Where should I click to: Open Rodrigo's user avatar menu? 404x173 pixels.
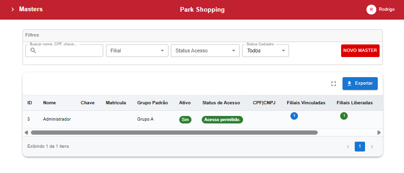(x=371, y=9)
